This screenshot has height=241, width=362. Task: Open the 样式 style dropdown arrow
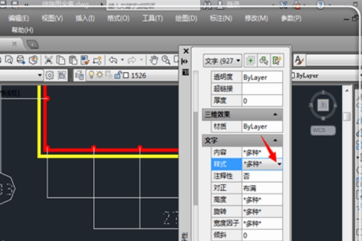tap(279, 164)
